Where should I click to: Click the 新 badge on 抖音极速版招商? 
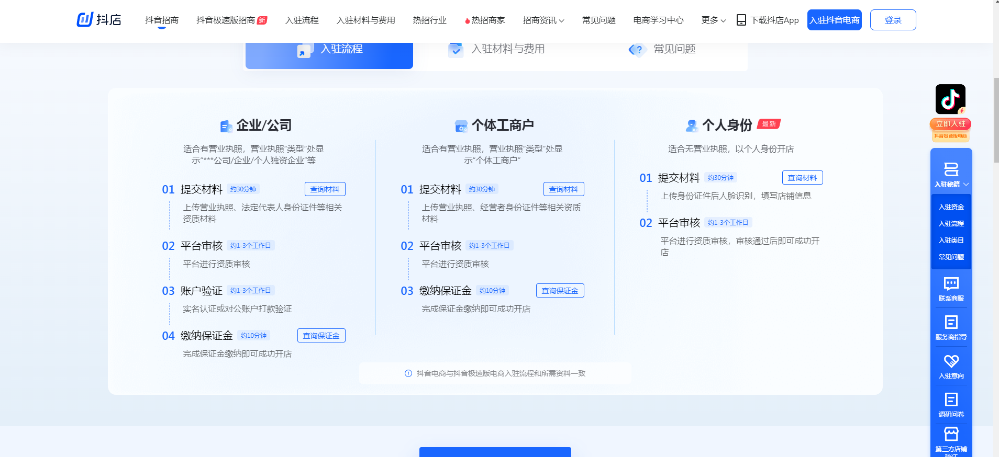tap(262, 20)
